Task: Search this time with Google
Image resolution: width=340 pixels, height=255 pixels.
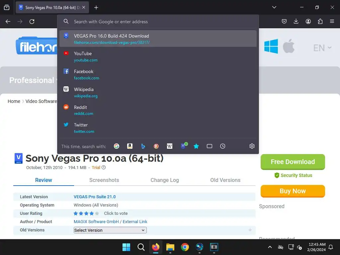Action: (x=117, y=146)
